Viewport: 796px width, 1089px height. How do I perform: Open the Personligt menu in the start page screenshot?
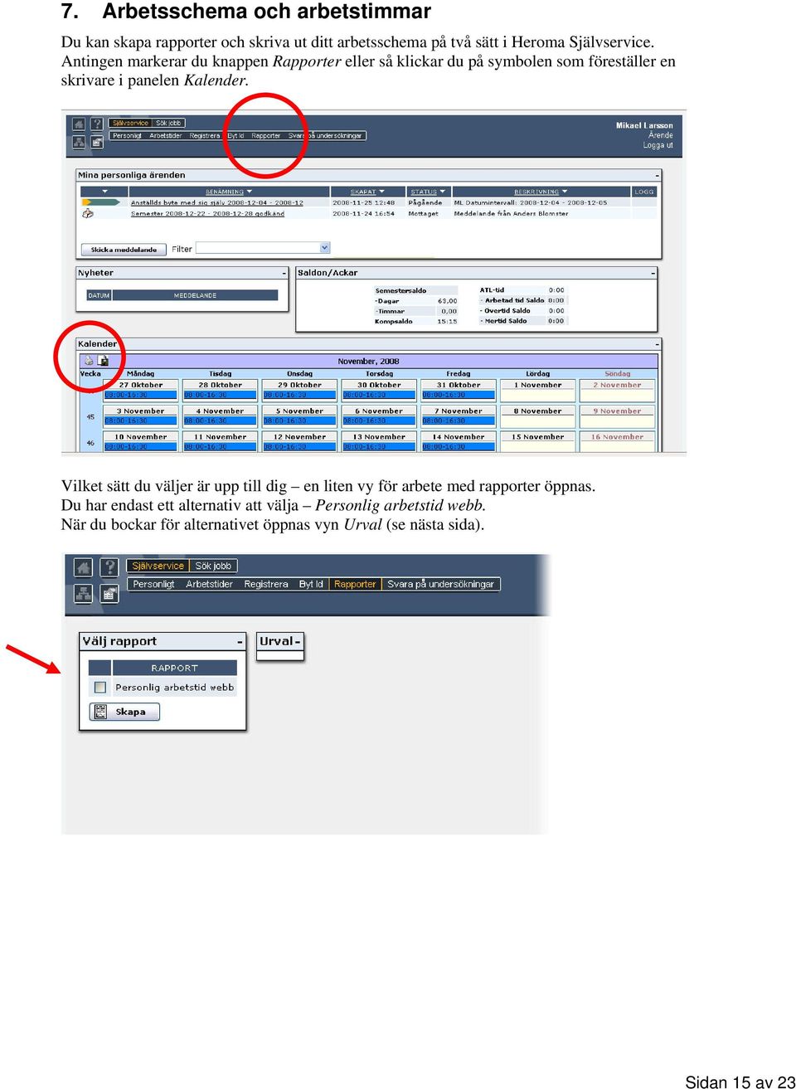[x=127, y=135]
